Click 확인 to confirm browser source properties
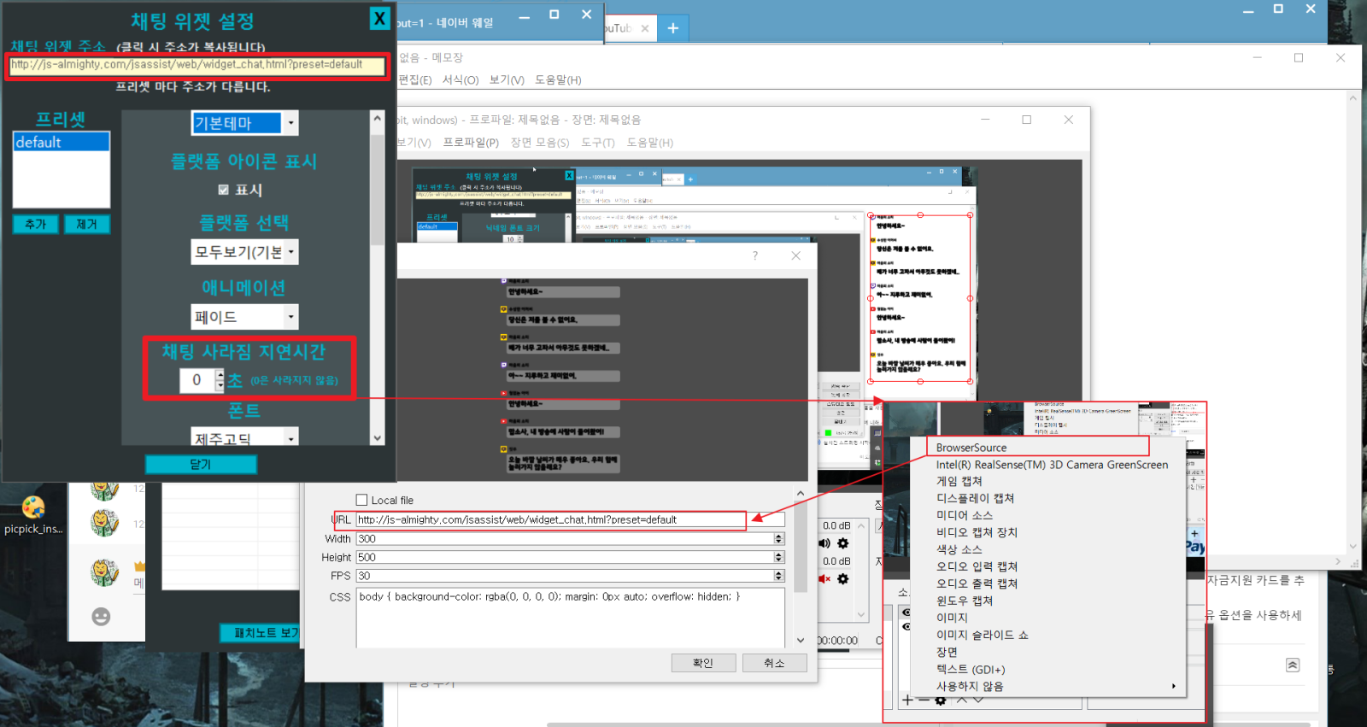Screen dimensions: 1367x727 pyautogui.click(x=703, y=662)
